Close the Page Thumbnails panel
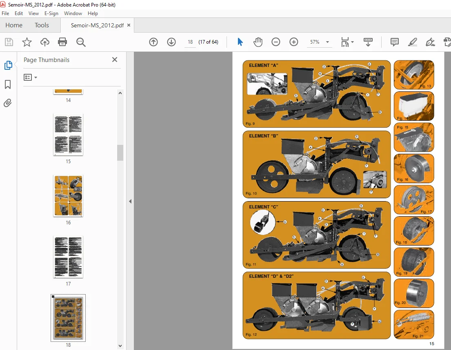The height and width of the screenshot is (350, 451). coord(114,60)
